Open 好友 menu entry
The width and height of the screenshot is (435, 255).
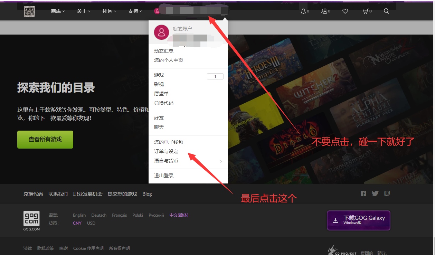click(x=159, y=118)
